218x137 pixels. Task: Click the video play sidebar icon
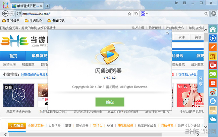213,38
